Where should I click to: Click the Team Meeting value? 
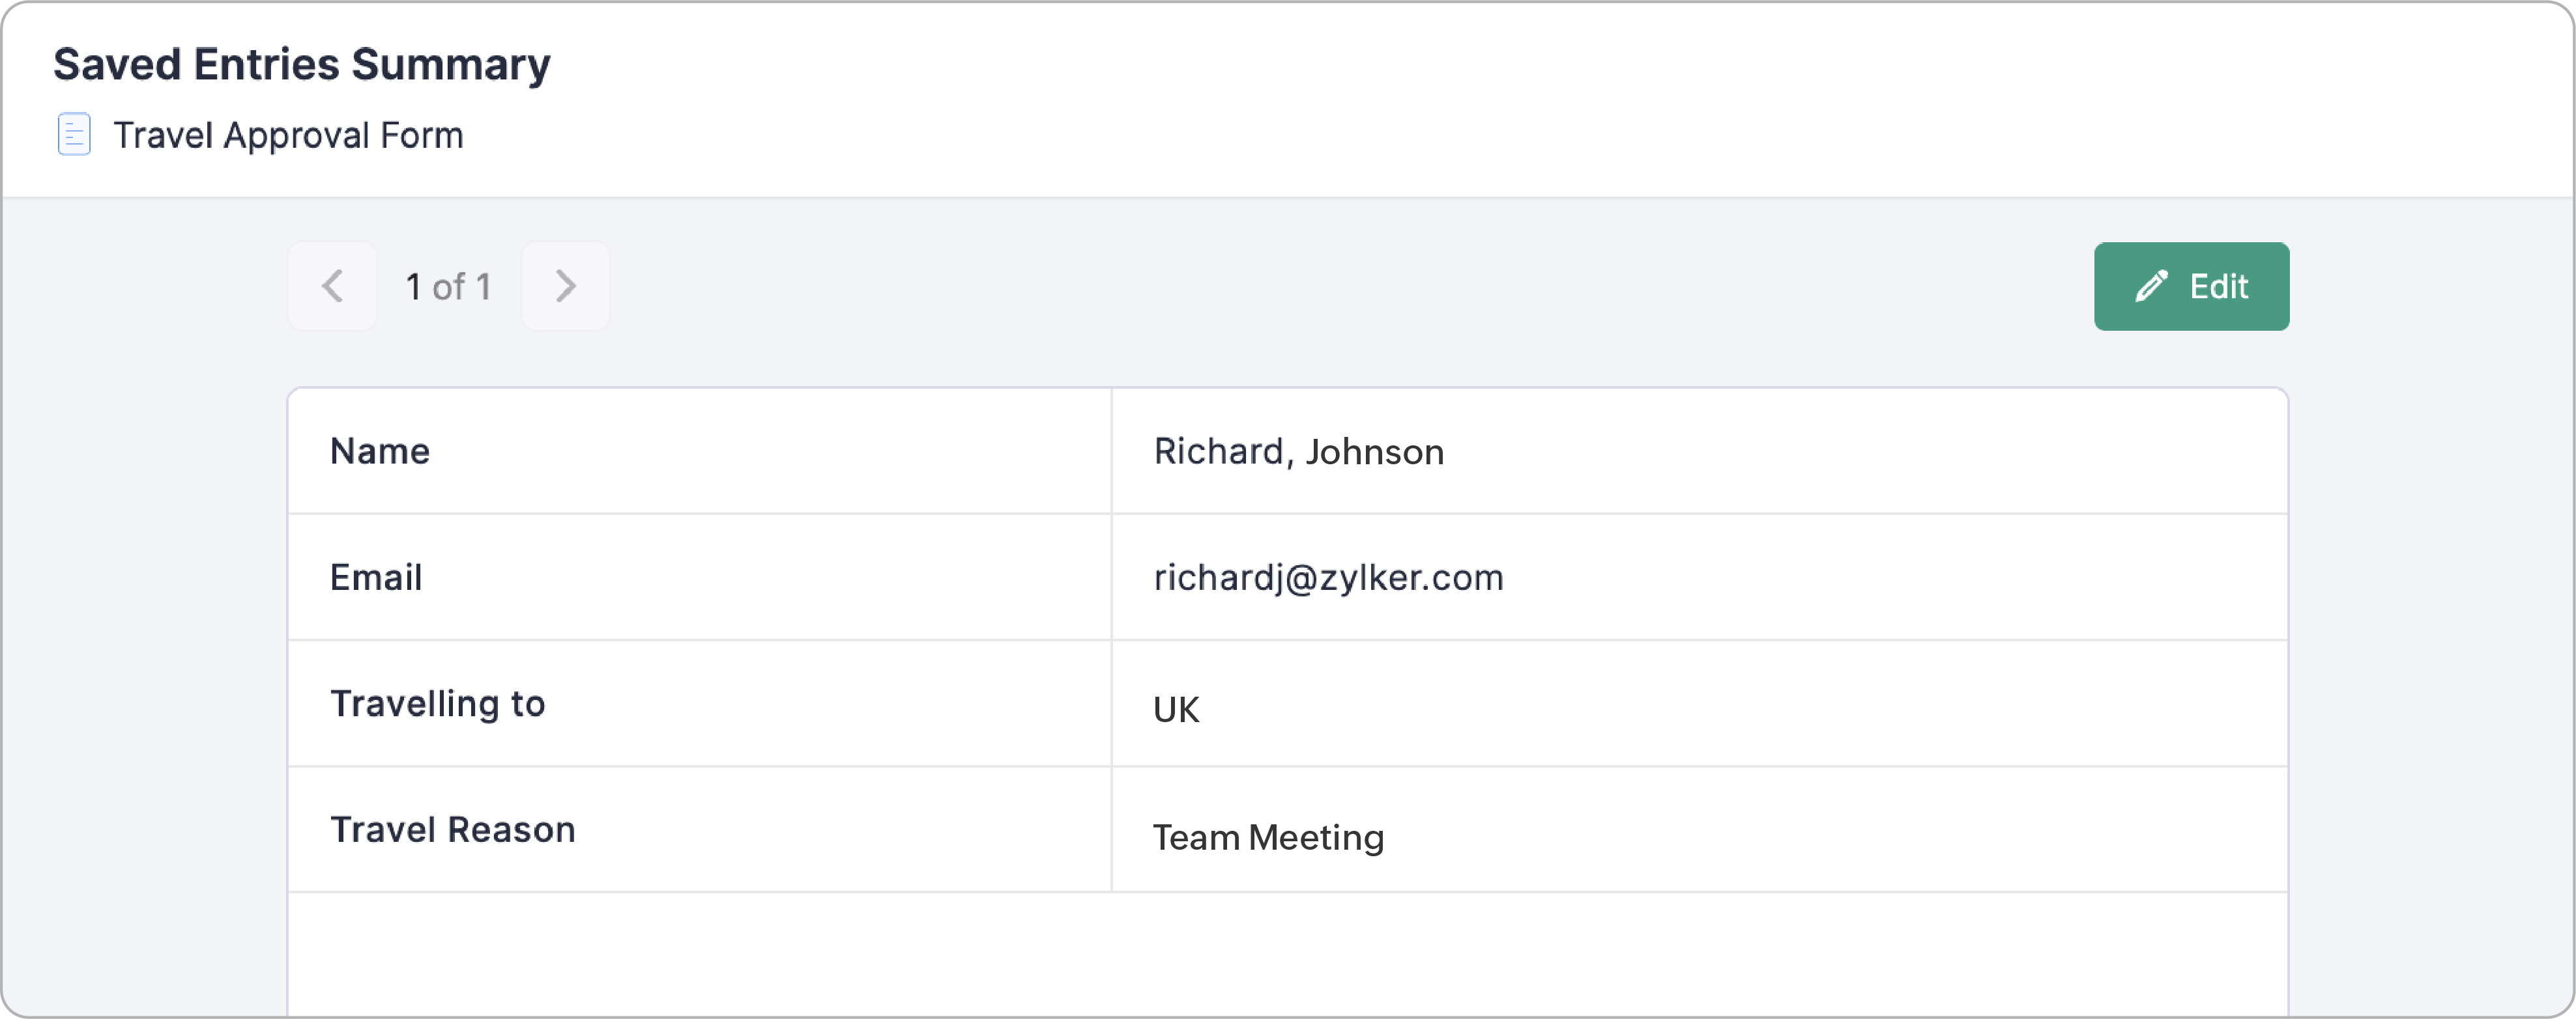tap(1268, 837)
